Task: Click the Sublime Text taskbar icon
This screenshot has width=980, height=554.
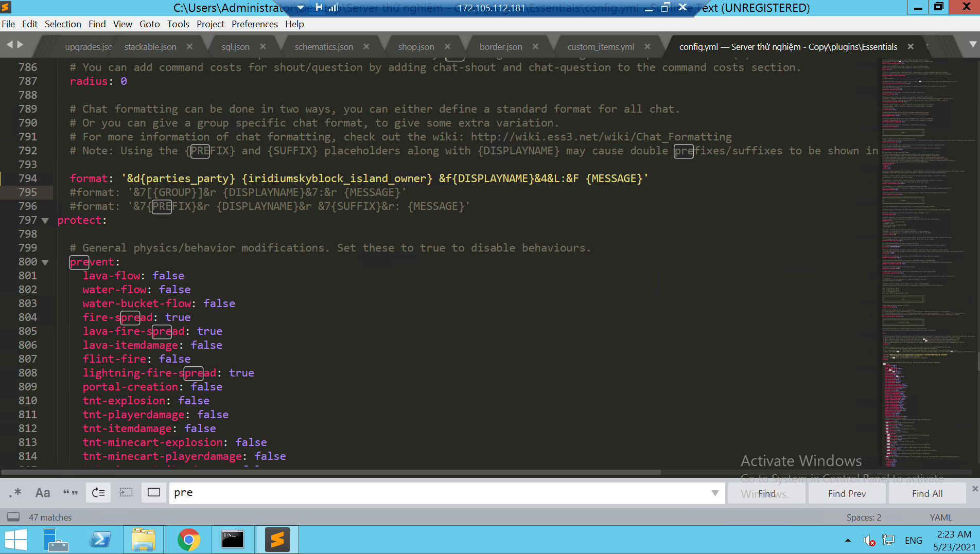Action: point(277,540)
